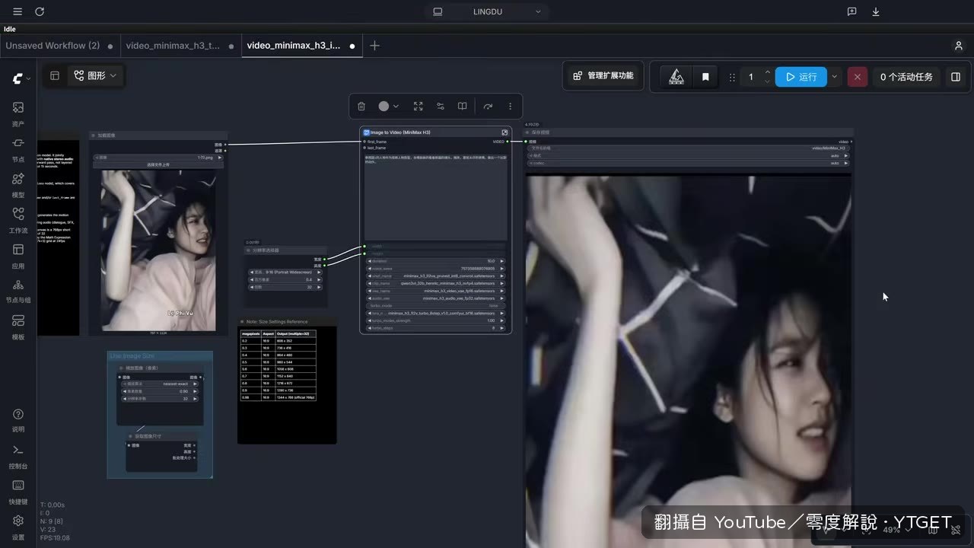This screenshot has height=548, width=974.
Task: Delete the selected node with the trash icon
Action: pyautogui.click(x=361, y=107)
